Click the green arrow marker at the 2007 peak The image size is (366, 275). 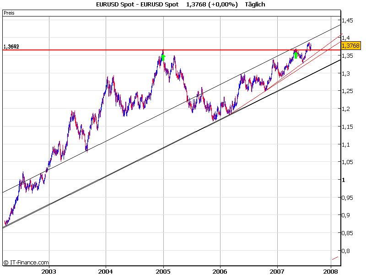point(296,55)
